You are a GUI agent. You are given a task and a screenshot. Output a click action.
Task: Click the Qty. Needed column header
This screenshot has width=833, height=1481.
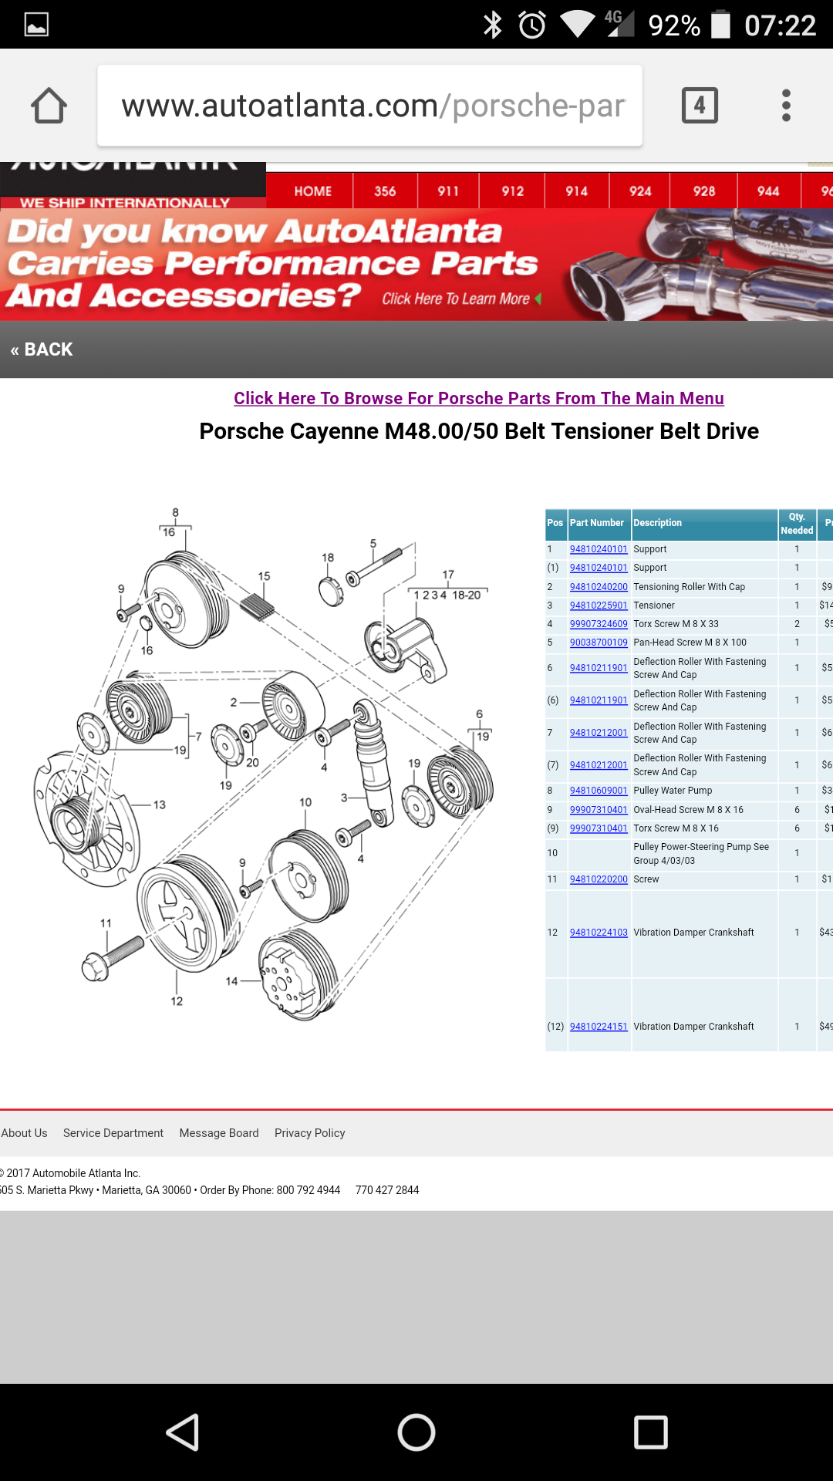click(797, 523)
